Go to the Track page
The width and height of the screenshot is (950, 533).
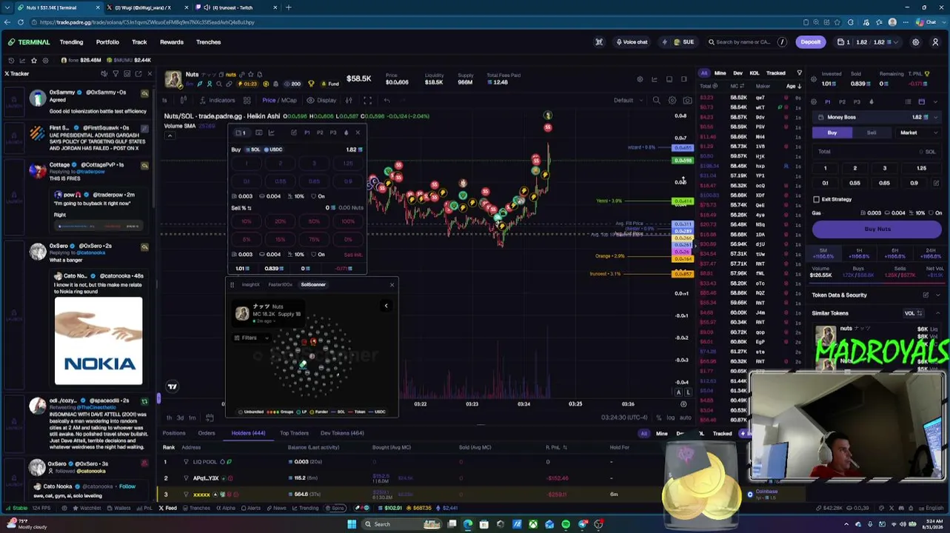[139, 42]
